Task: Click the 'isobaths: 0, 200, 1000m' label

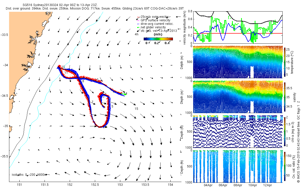Action: 29,174
